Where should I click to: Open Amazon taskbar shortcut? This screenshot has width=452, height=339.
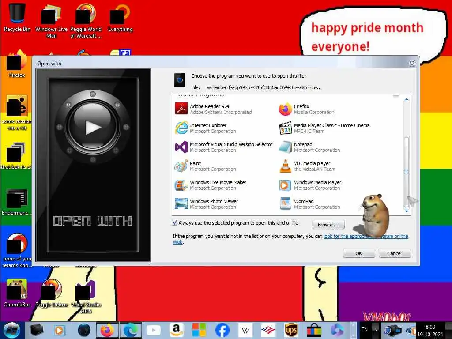pyautogui.click(x=177, y=330)
